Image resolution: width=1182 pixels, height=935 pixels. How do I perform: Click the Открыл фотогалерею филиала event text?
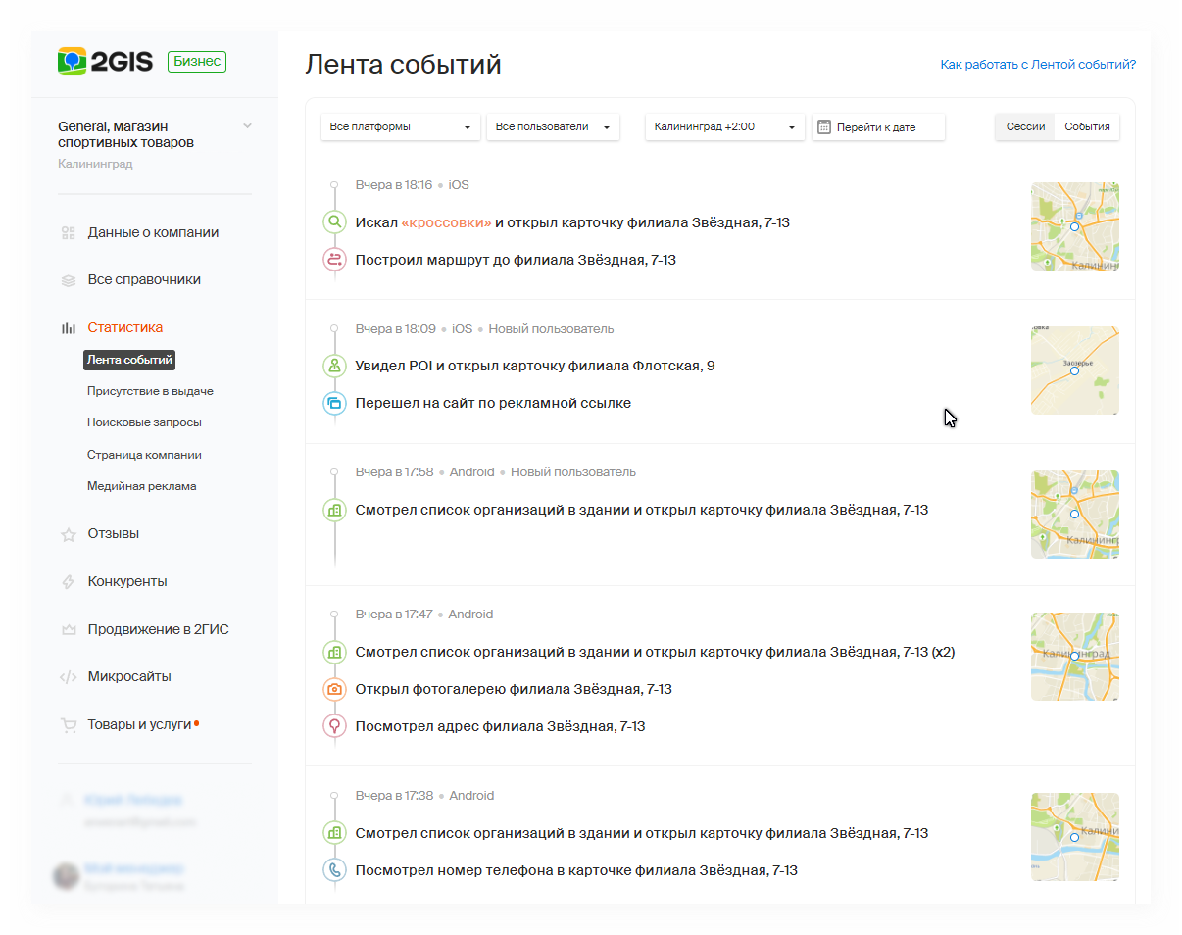coord(514,689)
